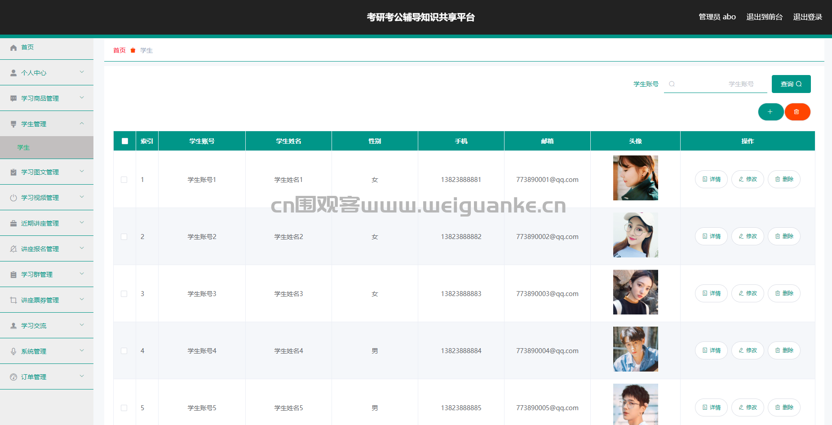This screenshot has width=832, height=425.
Task: Click the 近期讲座管理 briefcase icon
Action: (13, 223)
